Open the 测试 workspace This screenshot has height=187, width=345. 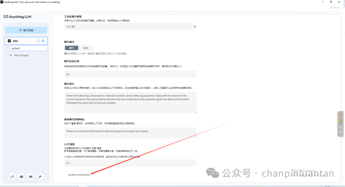pyautogui.click(x=26, y=41)
